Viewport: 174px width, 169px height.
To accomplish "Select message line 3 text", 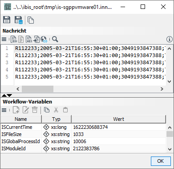I will (x=90, y=62).
